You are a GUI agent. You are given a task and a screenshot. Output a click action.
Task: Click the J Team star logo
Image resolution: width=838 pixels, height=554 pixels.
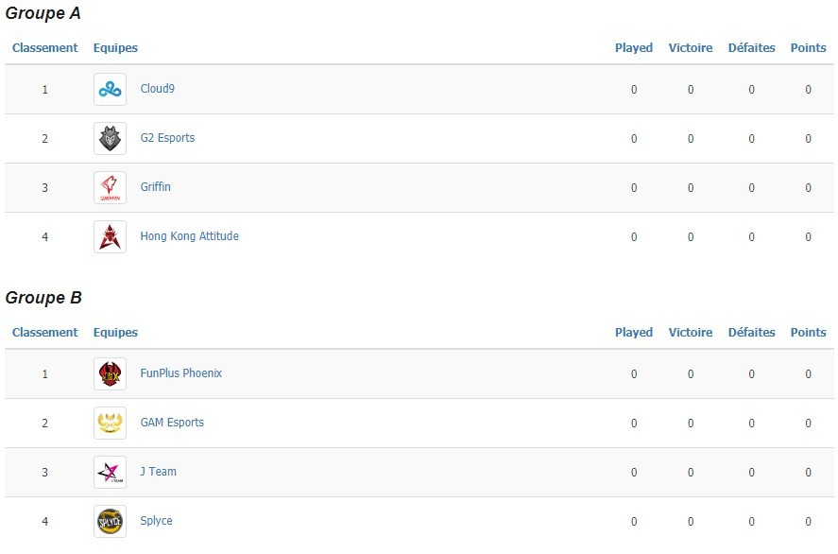[x=111, y=472]
